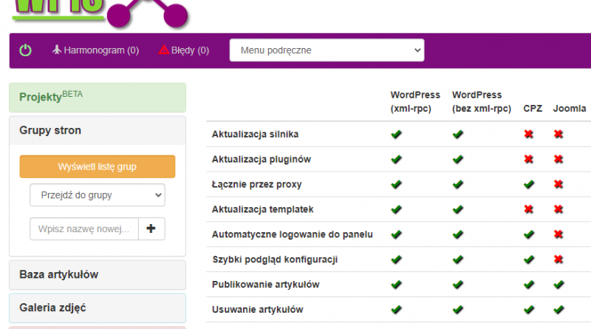Click the Joomla column header
Viewport: 591px width, 329px height.
pos(570,109)
